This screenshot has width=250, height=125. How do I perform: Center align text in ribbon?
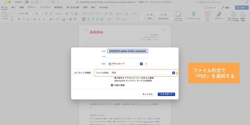[x=88, y=19]
